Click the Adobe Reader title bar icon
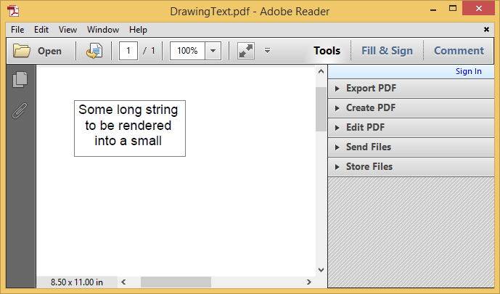 pyautogui.click(x=12, y=11)
